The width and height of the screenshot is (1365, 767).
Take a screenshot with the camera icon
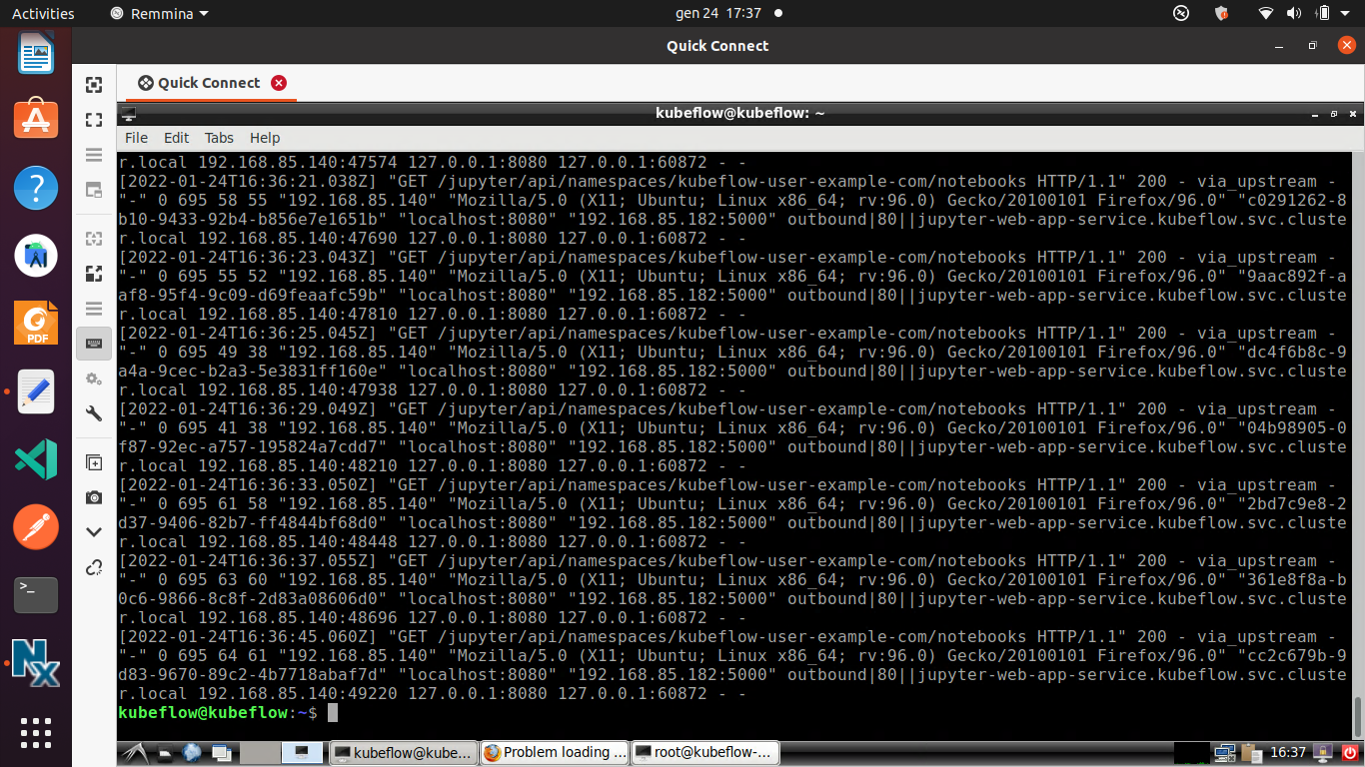pos(93,496)
